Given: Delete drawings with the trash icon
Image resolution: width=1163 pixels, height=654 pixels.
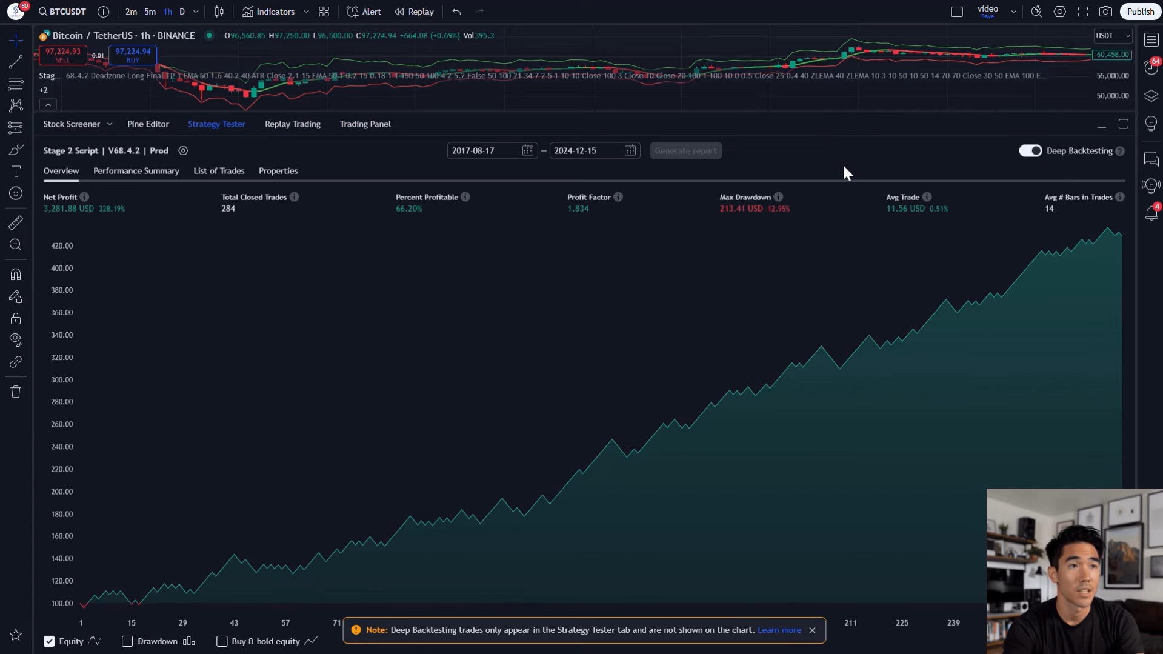Looking at the screenshot, I should click(16, 392).
